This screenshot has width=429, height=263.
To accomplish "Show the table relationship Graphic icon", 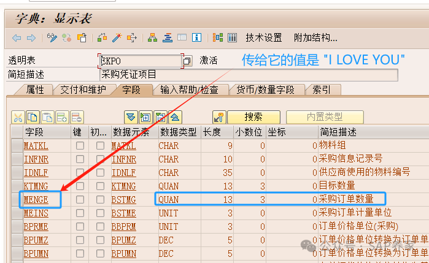I will pos(217,37).
